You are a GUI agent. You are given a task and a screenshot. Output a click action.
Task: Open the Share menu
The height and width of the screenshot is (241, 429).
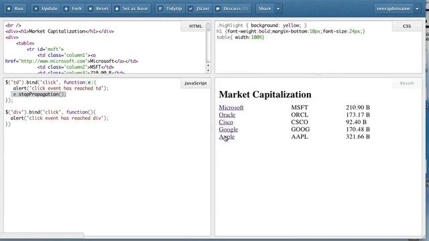coord(265,9)
